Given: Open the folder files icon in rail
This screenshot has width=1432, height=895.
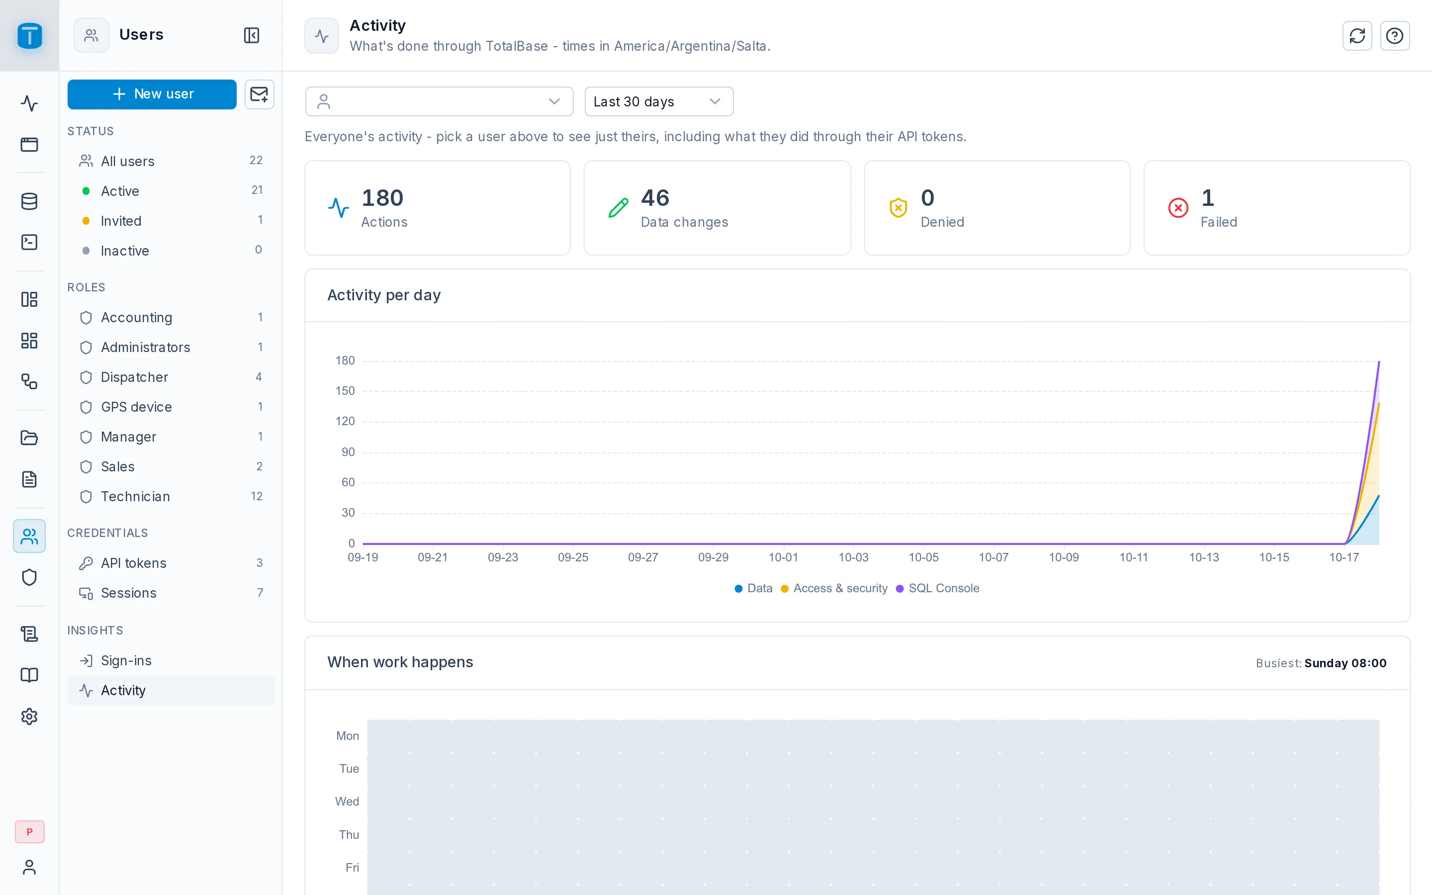Looking at the screenshot, I should 30,438.
